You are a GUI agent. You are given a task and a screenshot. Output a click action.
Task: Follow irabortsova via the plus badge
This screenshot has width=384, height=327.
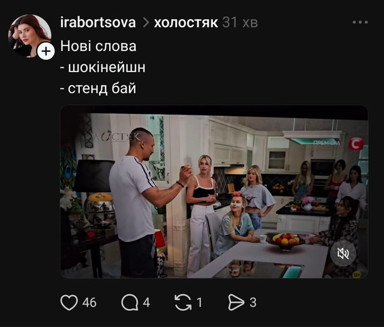point(46,52)
